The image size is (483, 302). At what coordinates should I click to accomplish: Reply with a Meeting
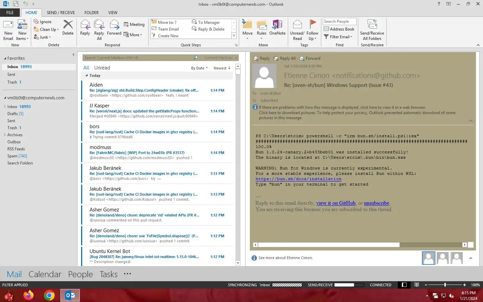click(134, 24)
